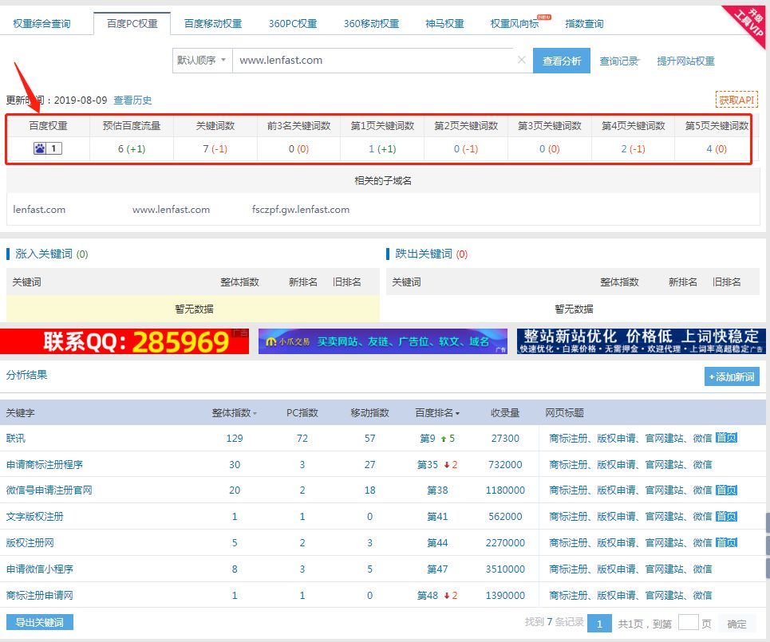
Task: Click 收录量 value 27300
Action: pos(505,439)
